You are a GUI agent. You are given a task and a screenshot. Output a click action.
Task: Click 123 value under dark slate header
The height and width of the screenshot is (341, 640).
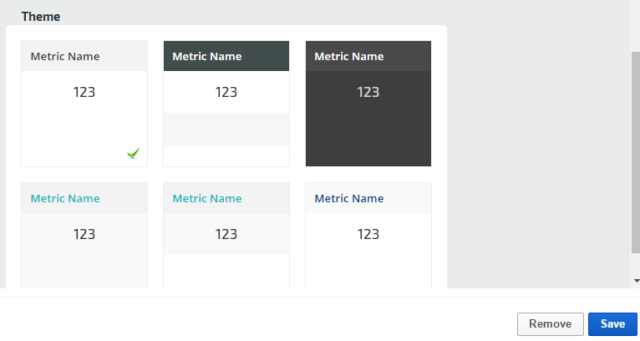226,92
